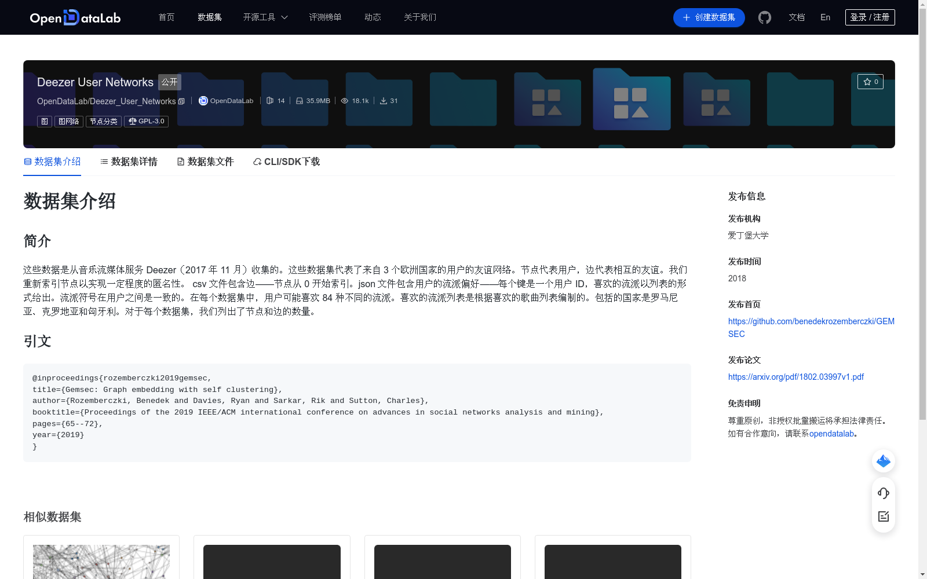
Task: Click the 相似数据集 heading
Action: click(x=52, y=516)
